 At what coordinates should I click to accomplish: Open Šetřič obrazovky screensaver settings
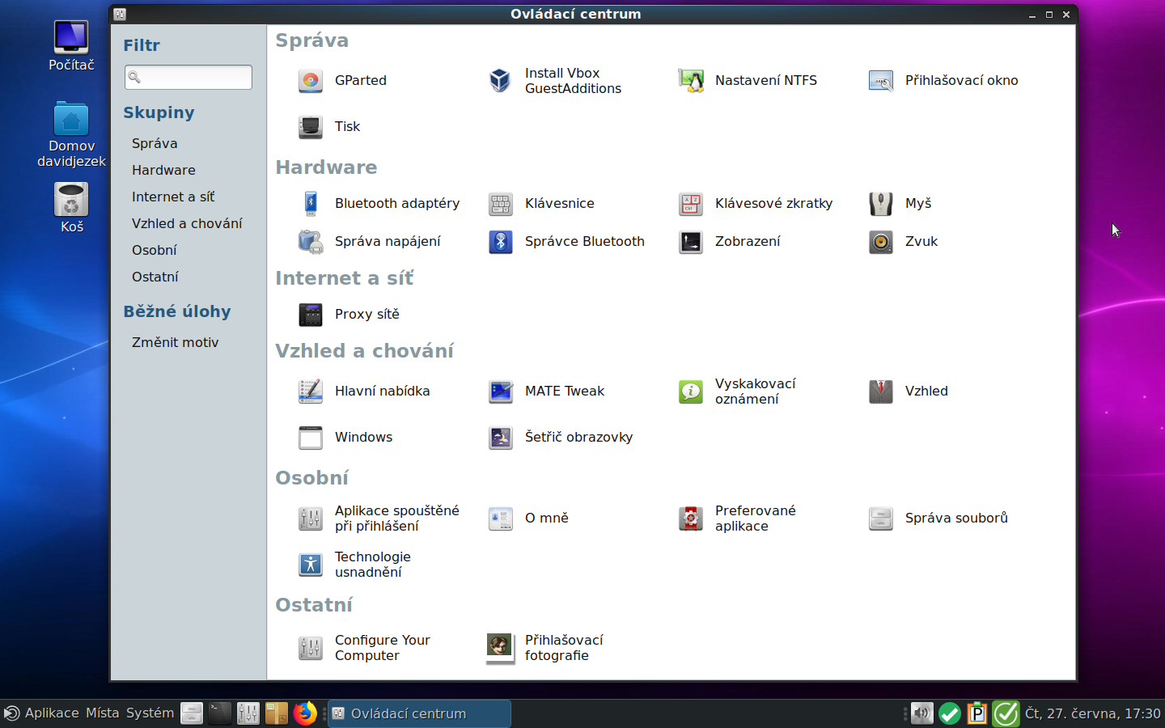pyautogui.click(x=561, y=438)
